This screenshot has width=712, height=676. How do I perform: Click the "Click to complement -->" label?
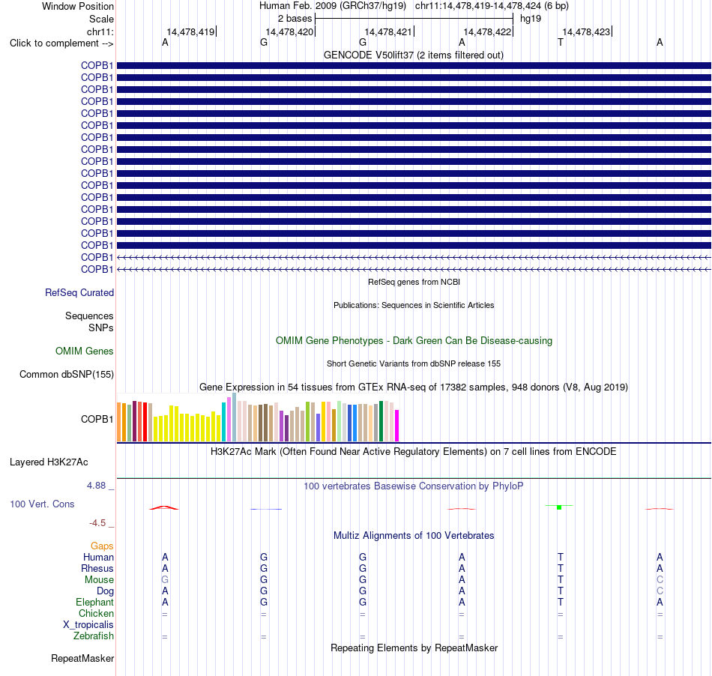coord(61,43)
